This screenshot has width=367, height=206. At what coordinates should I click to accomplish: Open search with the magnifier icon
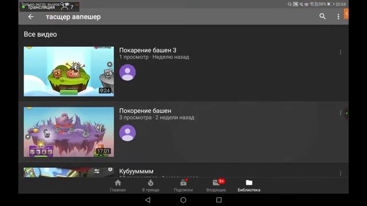coord(322,17)
